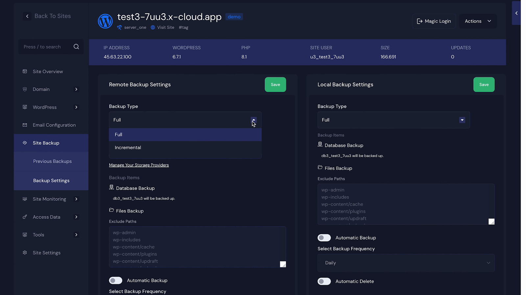Image resolution: width=526 pixels, height=295 pixels.
Task: Click the Local Files Backup folder icon
Action: [320, 167]
